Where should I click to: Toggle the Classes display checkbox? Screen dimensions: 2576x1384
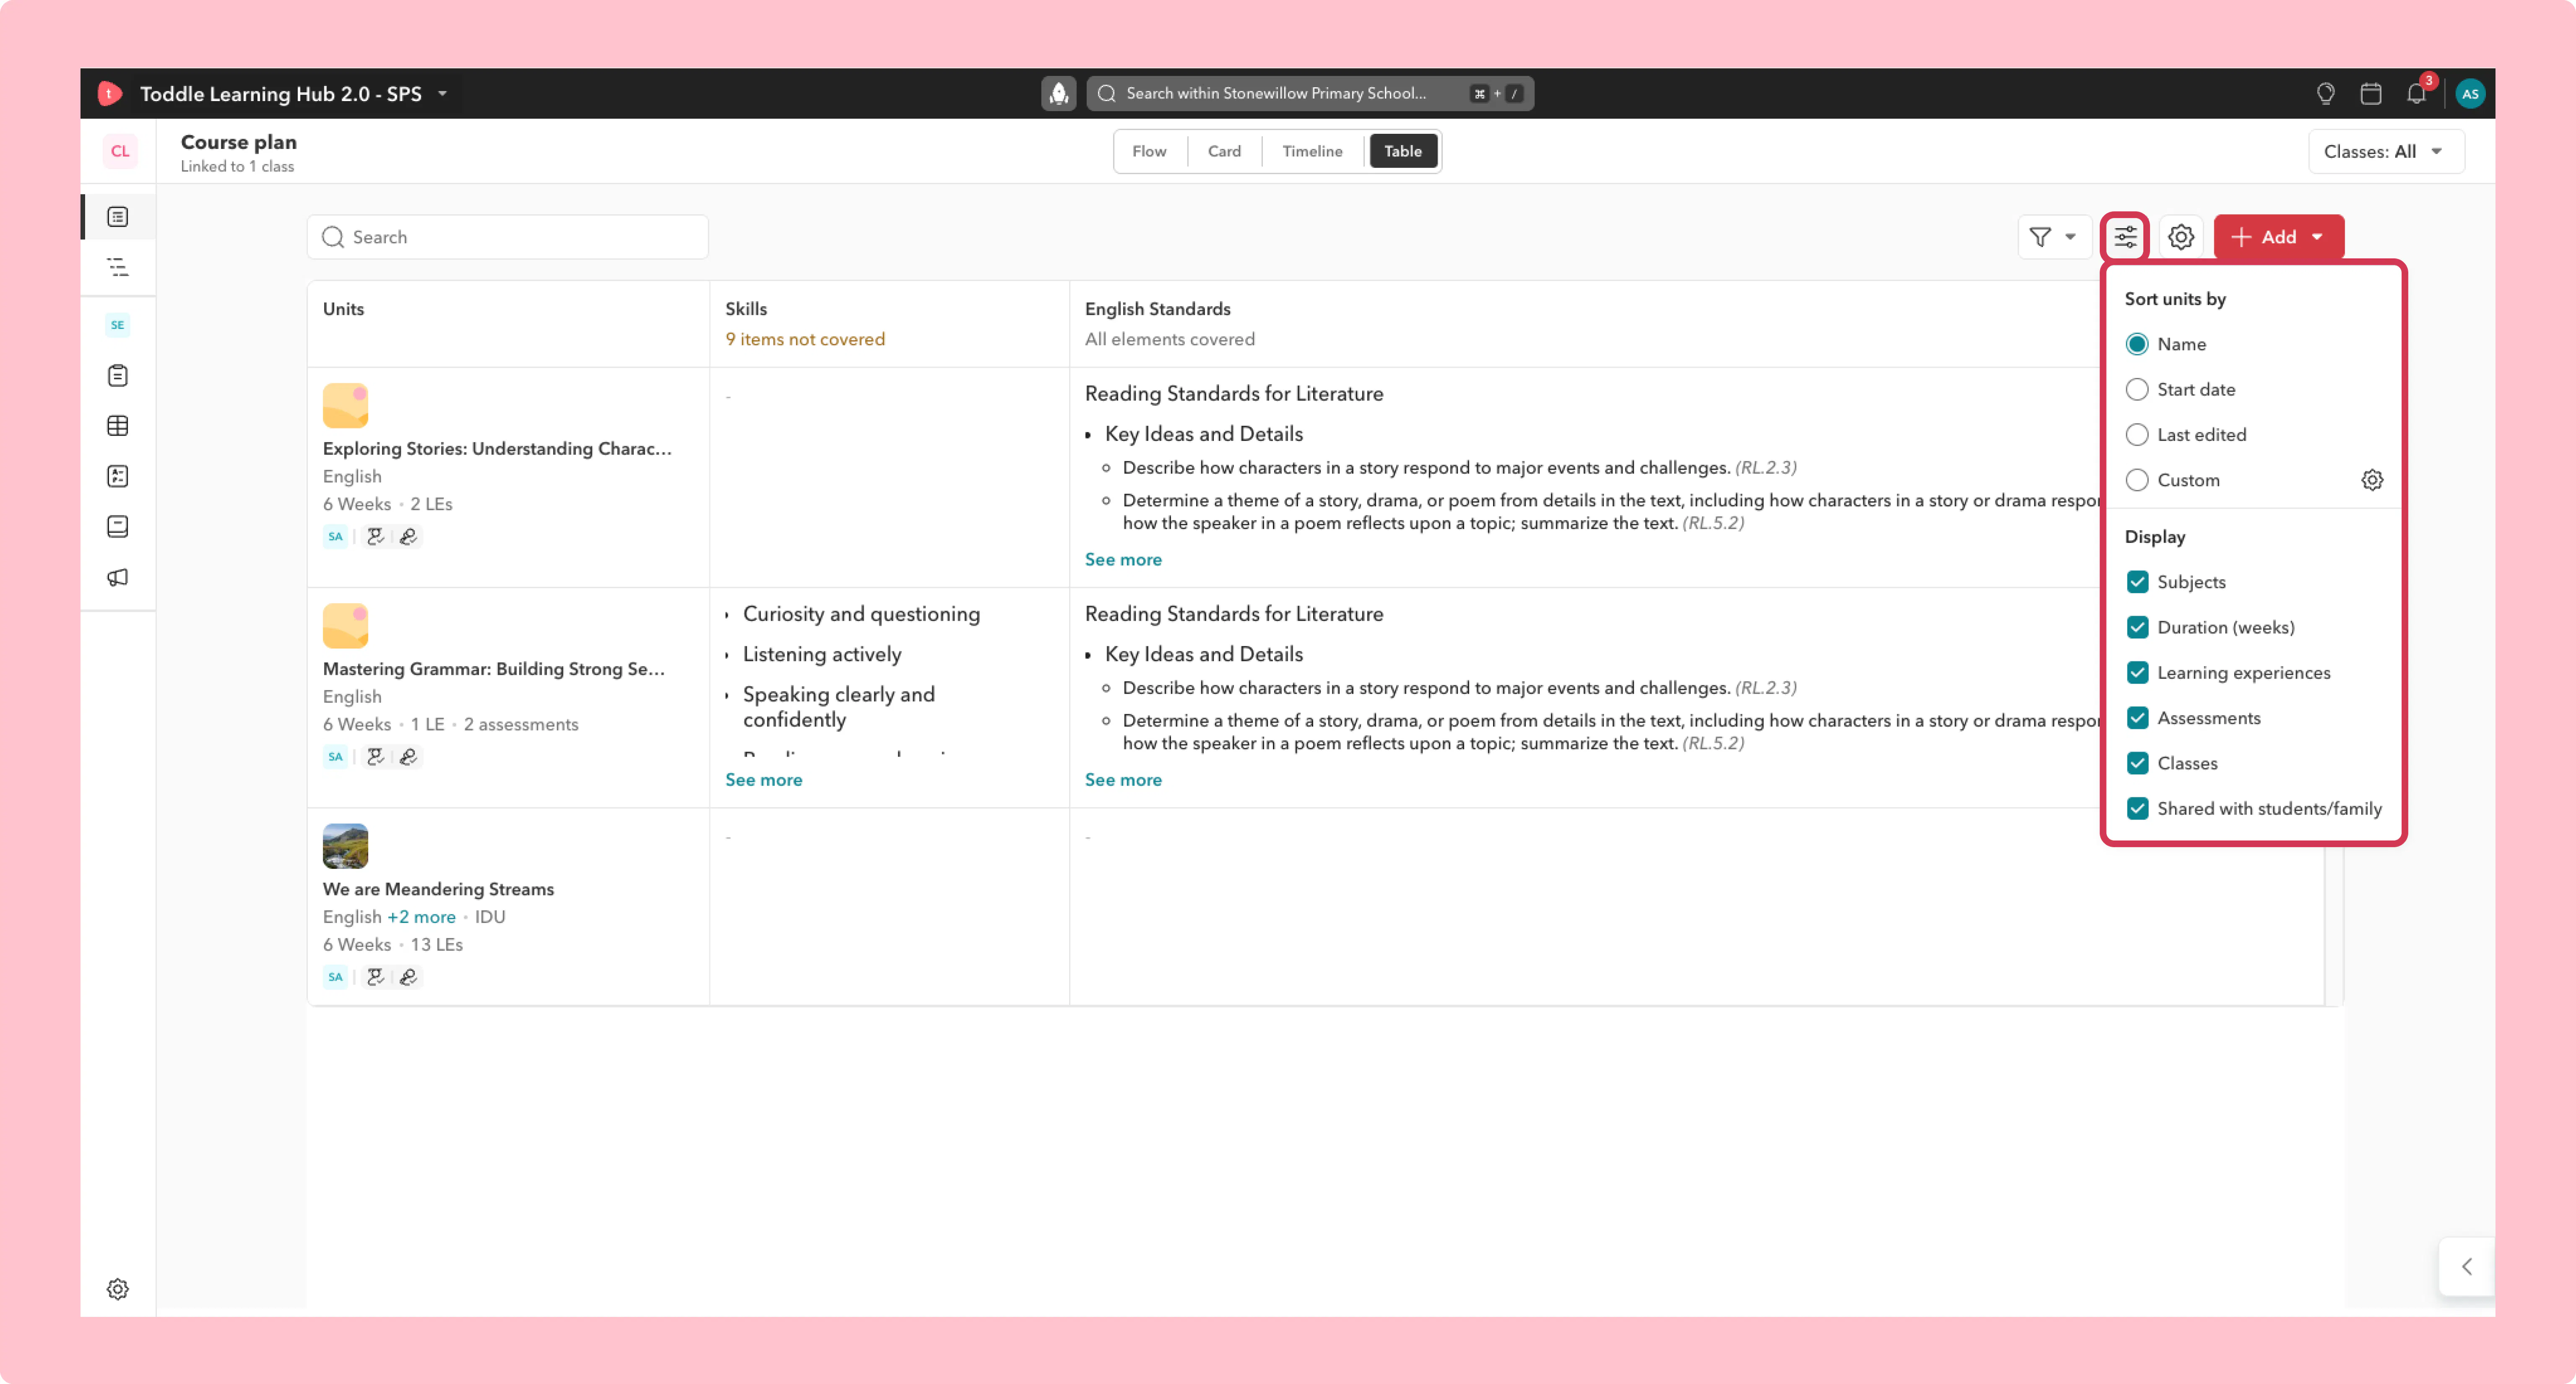2137,763
